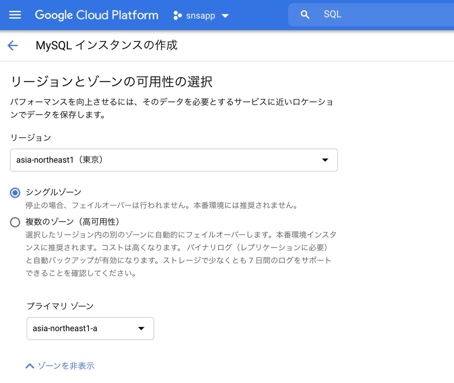Select the シングルゾーン radio option
Image resolution: width=454 pixels, height=383 pixels.
pos(15,192)
